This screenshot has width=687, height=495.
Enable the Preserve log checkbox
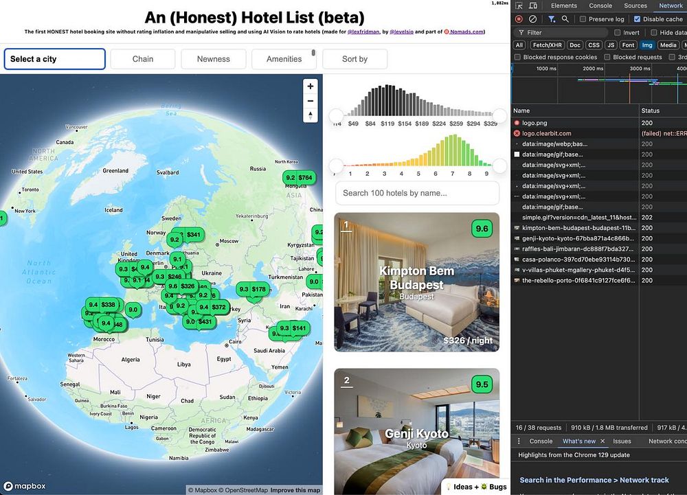pos(583,19)
